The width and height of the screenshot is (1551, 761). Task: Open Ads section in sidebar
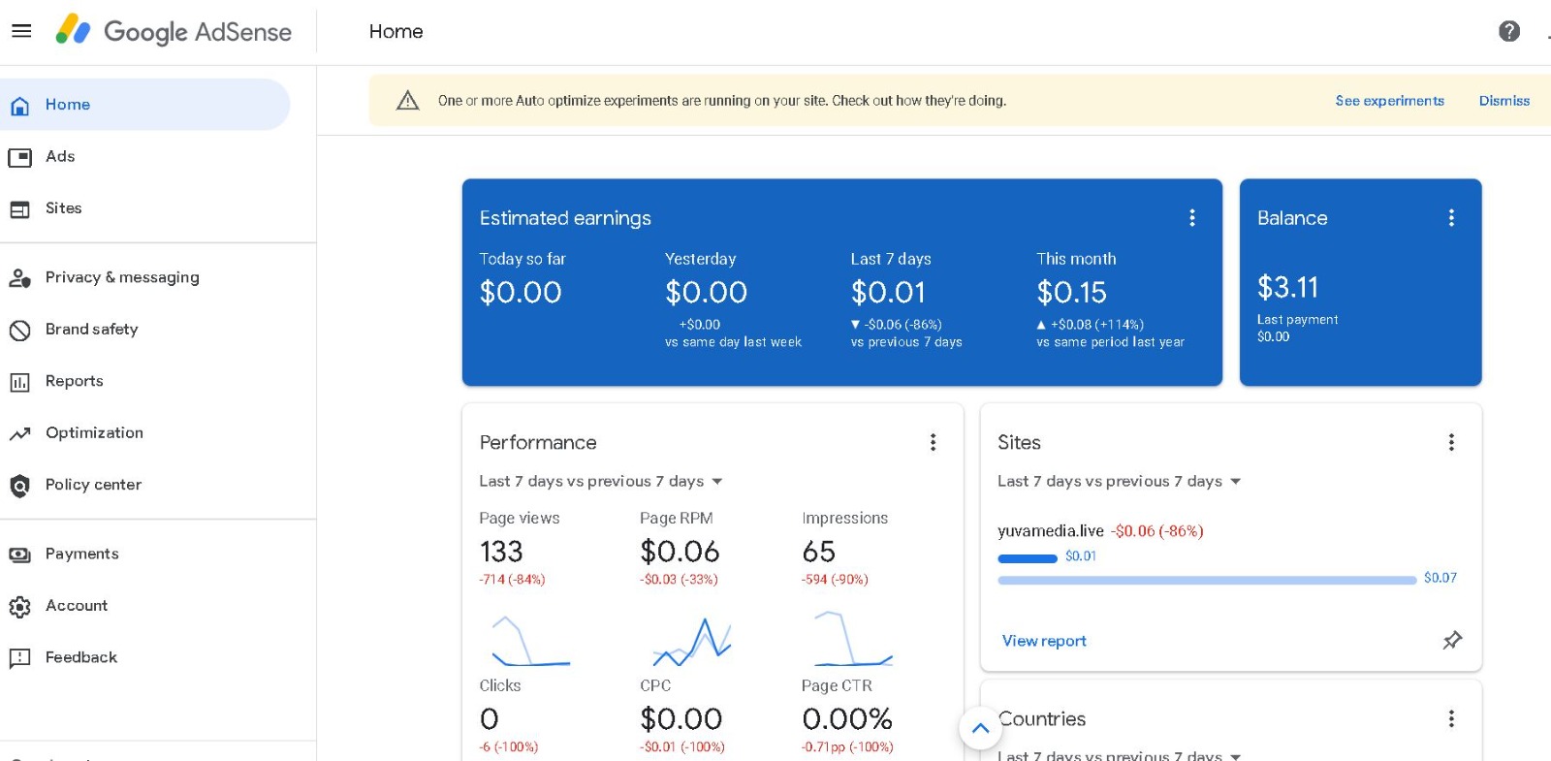click(x=145, y=157)
